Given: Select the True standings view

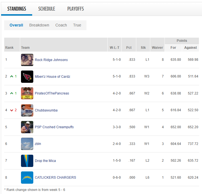Looking at the screenshot, I should pos(77,25).
